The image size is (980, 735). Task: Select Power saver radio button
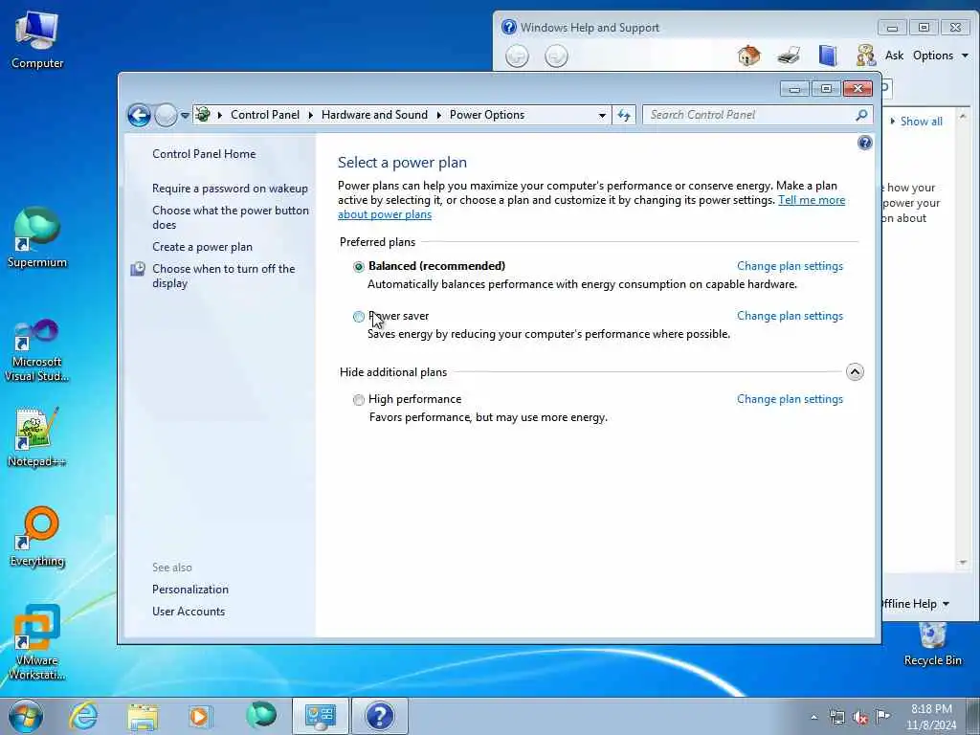coord(359,317)
